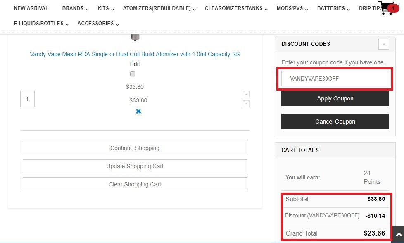Expand the Brands dropdown menu
Viewport: 404px width, 243px height.
[x=75, y=8]
